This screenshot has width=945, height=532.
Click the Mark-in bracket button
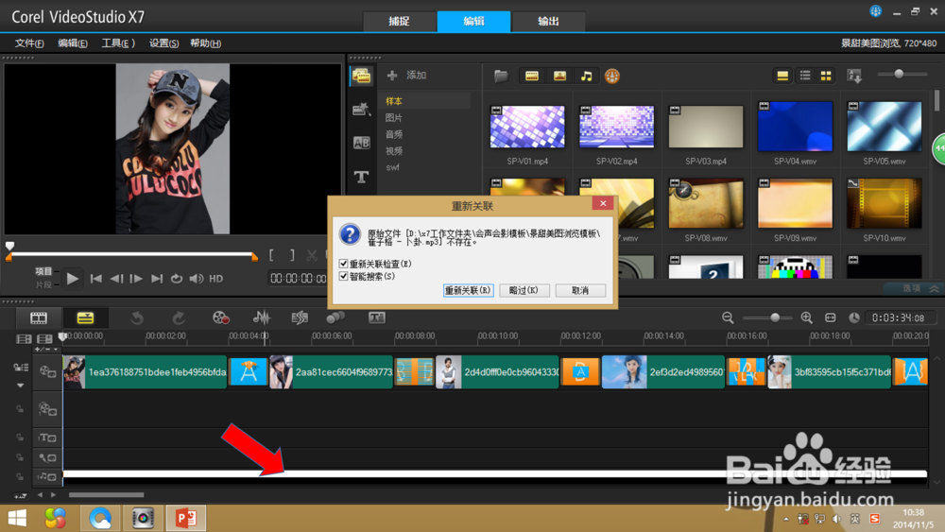[271, 255]
